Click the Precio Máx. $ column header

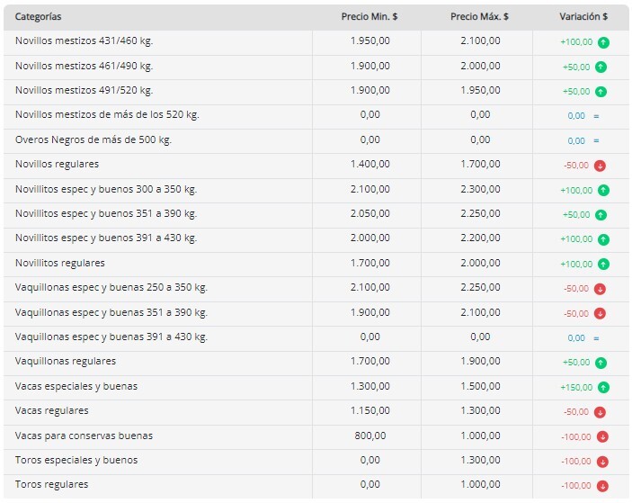pos(479,17)
